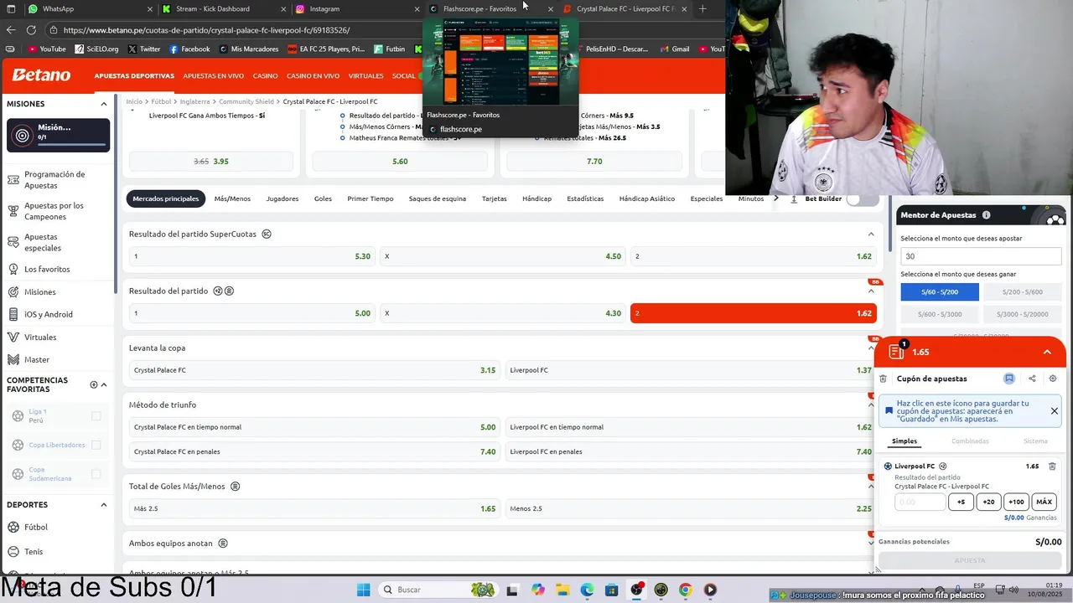The image size is (1073, 603).
Task: Add favorite competitions plus icon
Action: point(94,384)
